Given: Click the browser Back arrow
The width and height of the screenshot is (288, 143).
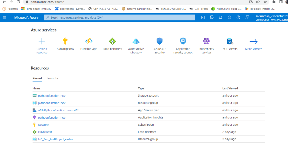Looking at the screenshot, I should point(4,2).
